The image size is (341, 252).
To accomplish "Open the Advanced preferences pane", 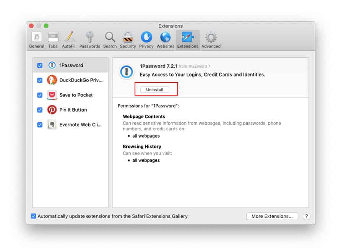I will [211, 40].
